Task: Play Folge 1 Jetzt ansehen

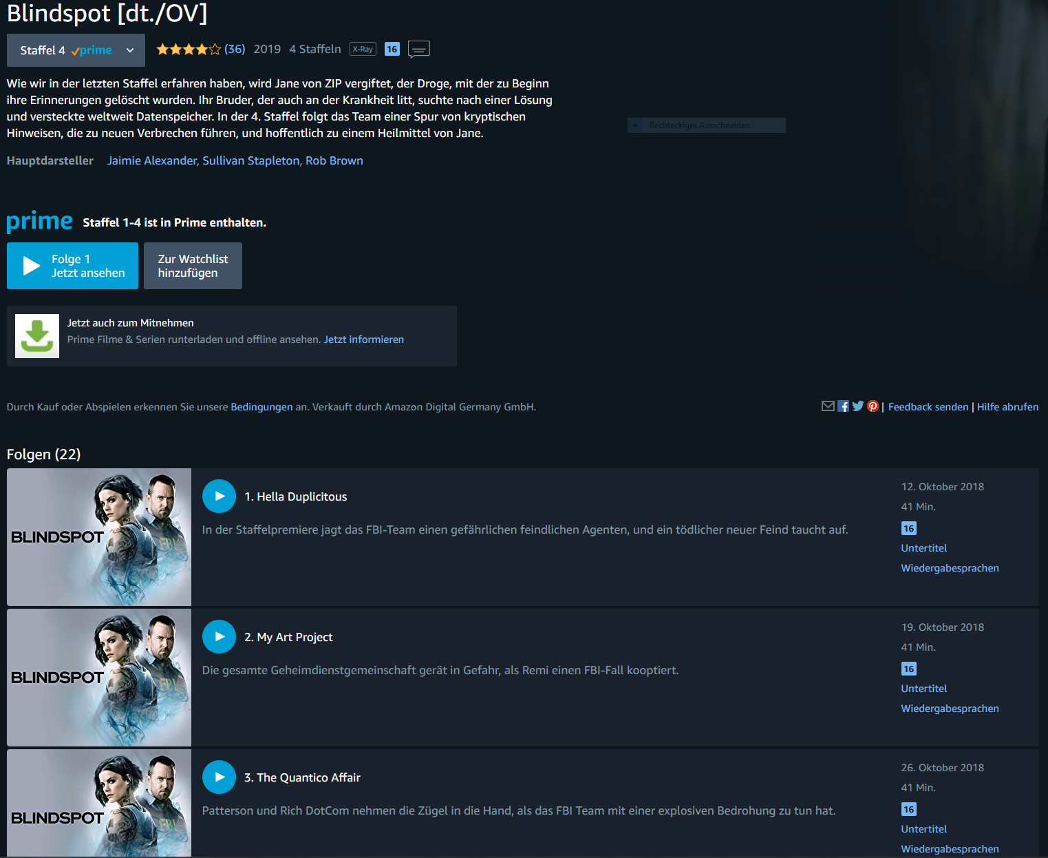Action: click(72, 266)
